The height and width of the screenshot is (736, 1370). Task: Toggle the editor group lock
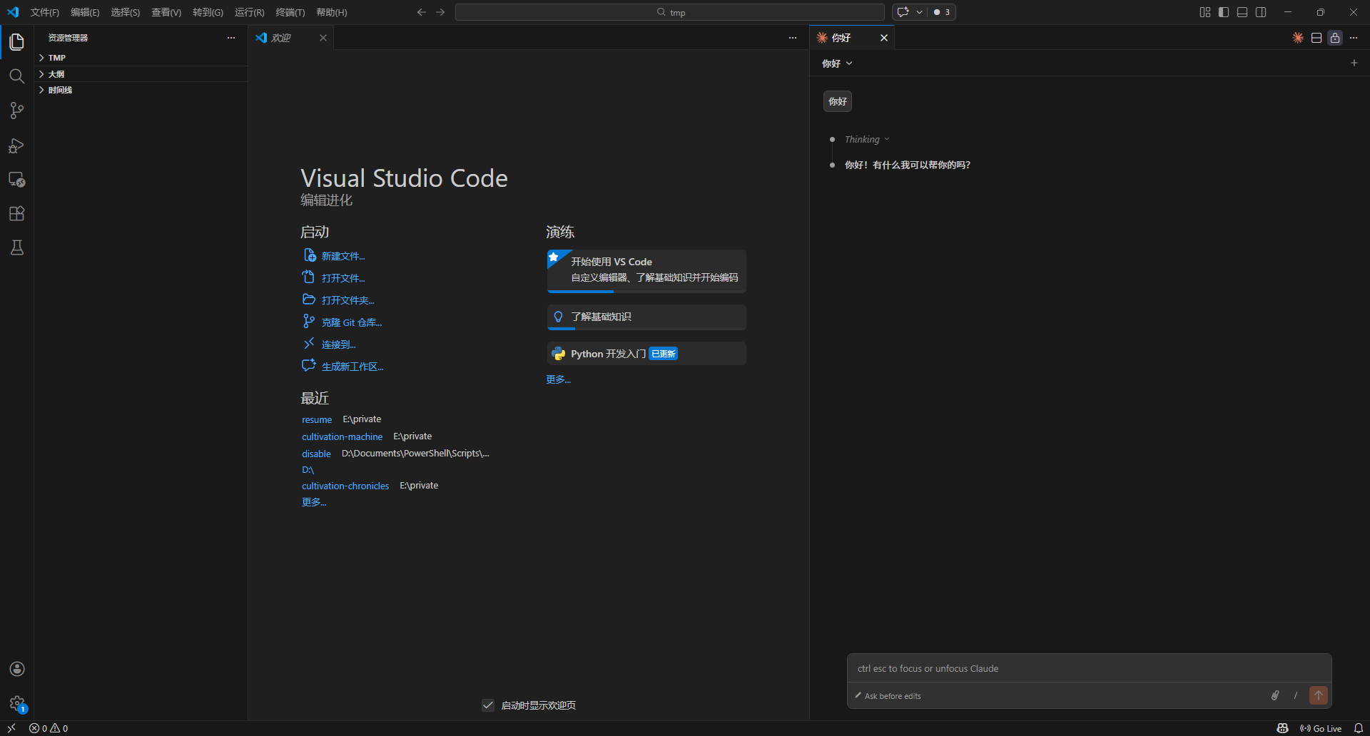[1335, 38]
